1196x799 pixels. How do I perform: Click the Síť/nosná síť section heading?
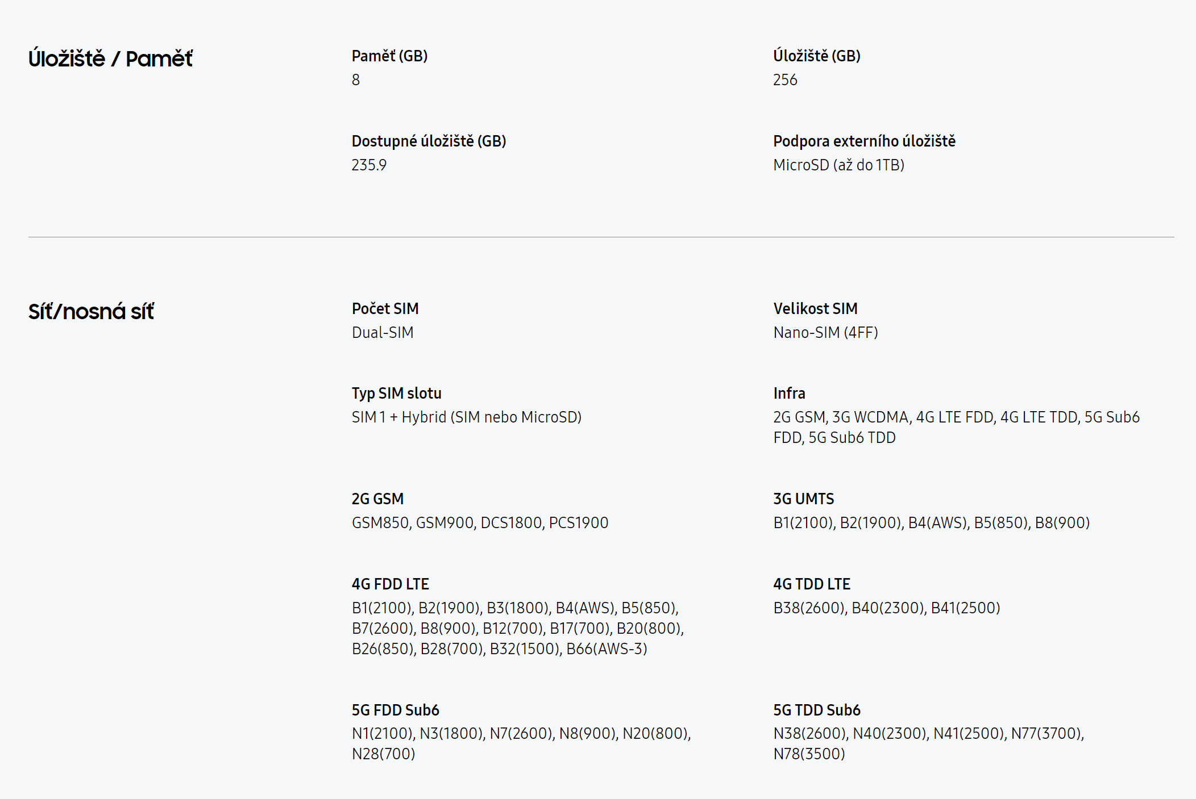coord(91,311)
